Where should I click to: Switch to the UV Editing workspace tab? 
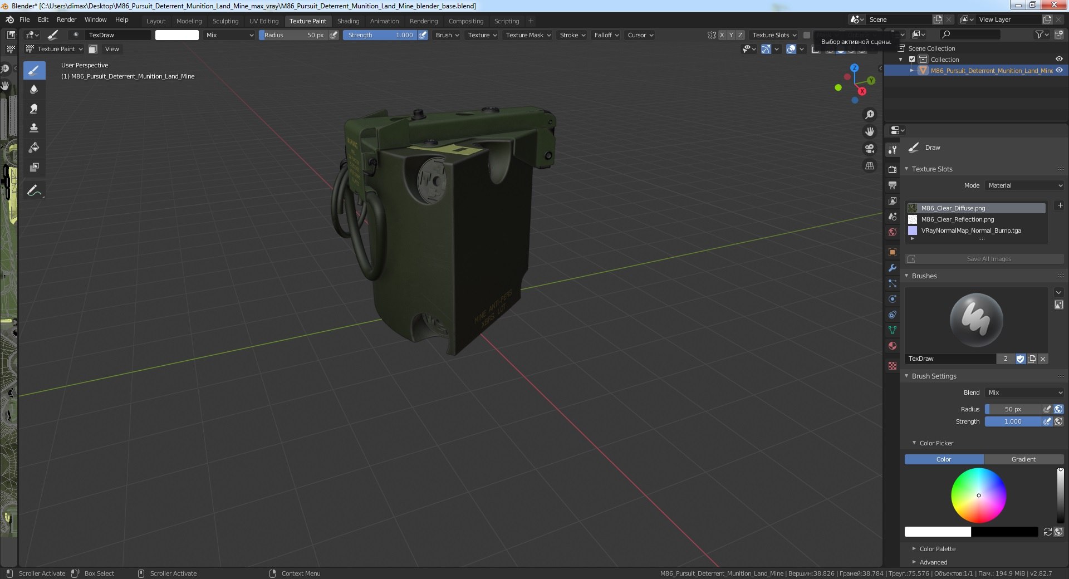(263, 21)
